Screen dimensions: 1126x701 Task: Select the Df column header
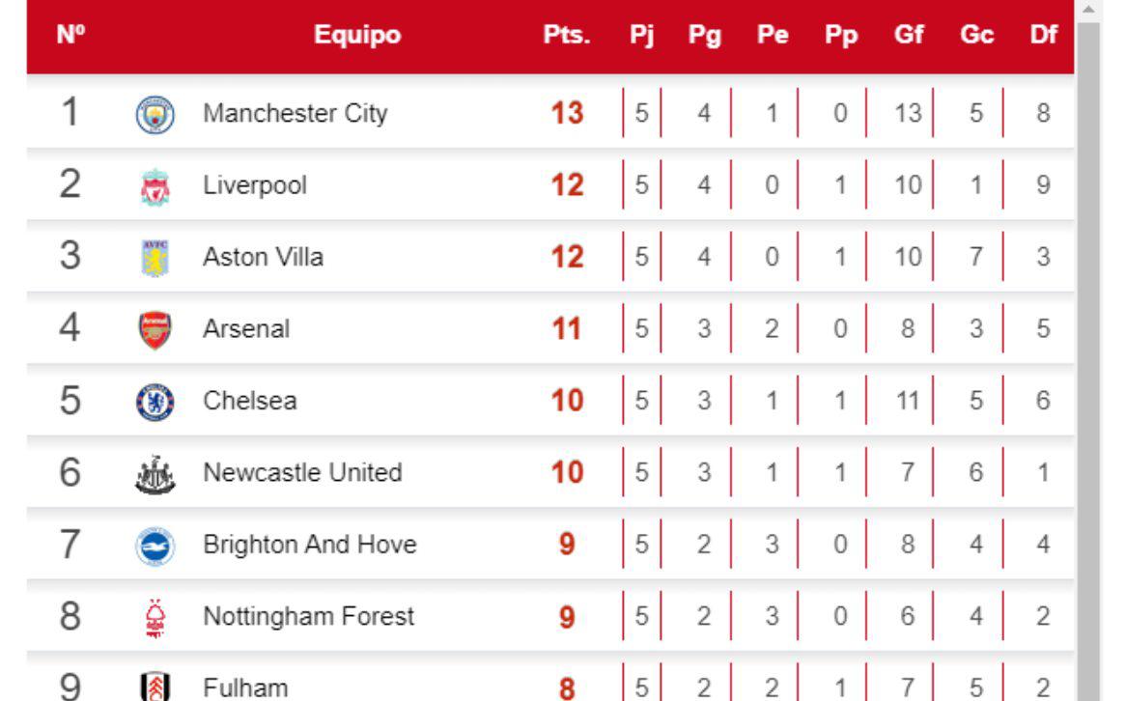[1043, 36]
